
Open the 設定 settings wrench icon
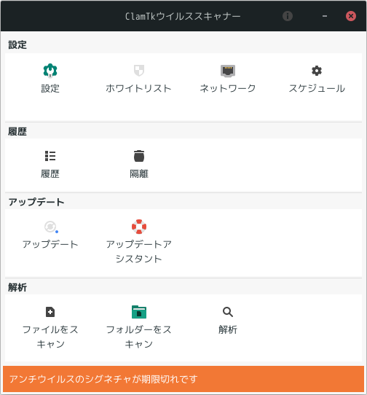(50, 70)
